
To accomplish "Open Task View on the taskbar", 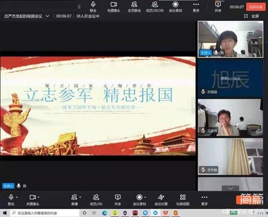I will pos(94,213).
